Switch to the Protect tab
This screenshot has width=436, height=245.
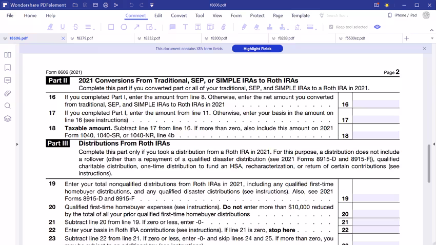click(x=257, y=15)
